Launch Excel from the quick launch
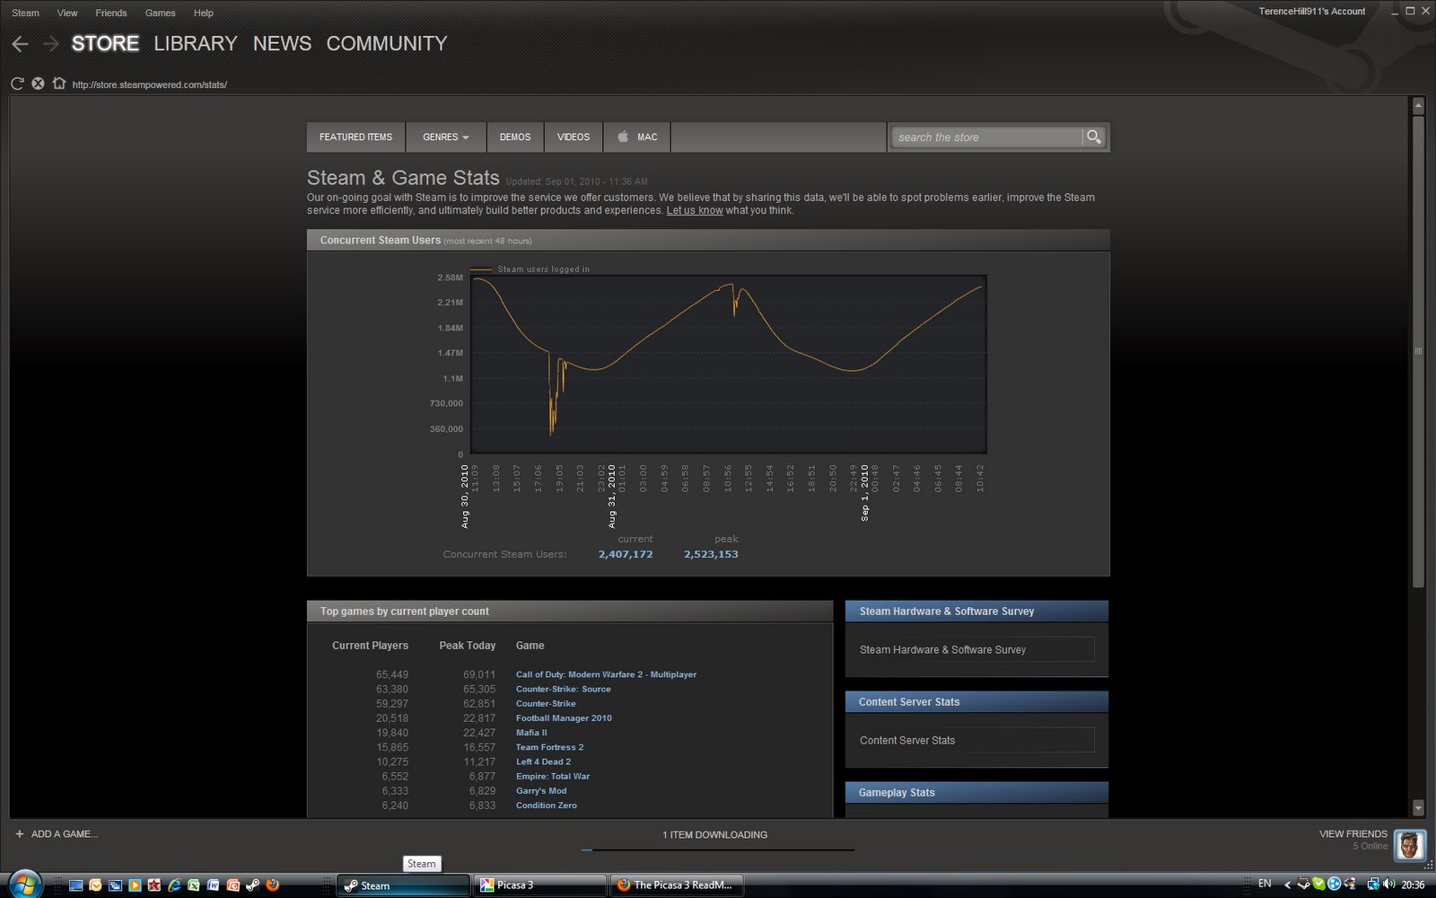 [x=193, y=885]
